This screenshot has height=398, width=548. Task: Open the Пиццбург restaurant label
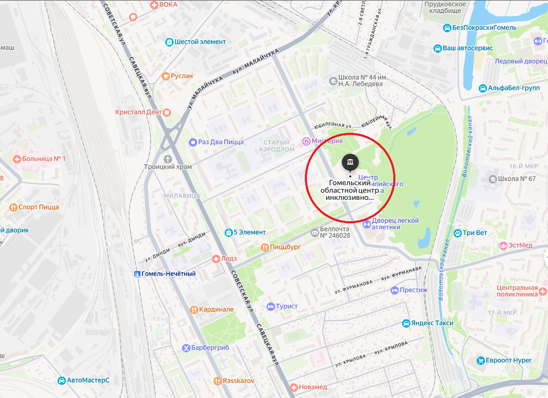click(x=285, y=247)
